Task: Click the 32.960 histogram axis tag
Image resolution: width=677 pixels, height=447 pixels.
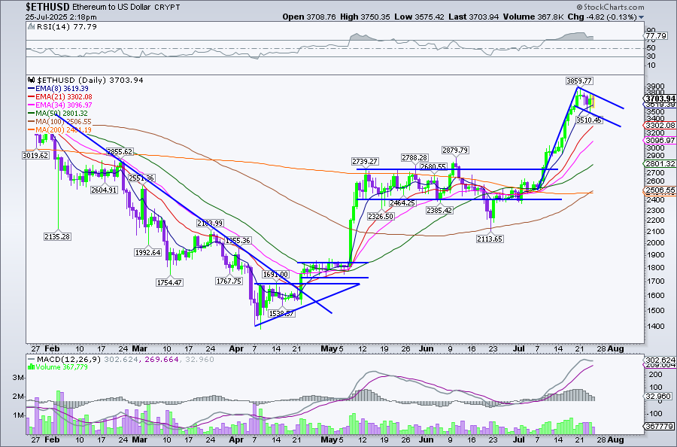Action: 659,396
